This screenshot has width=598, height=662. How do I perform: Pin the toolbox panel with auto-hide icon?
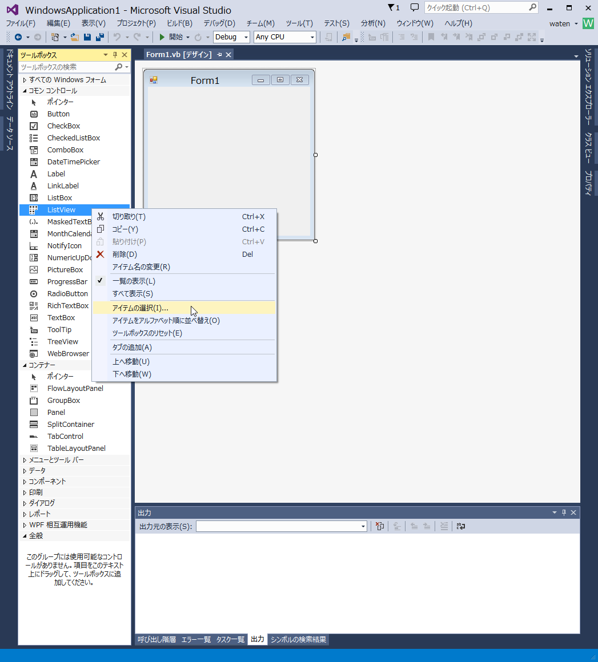pyautogui.click(x=115, y=55)
